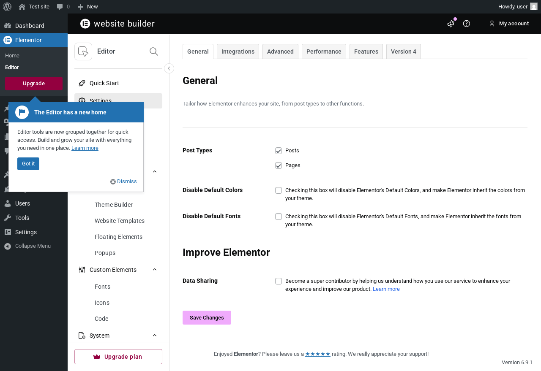Click the Editor cursor icon box

click(83, 51)
